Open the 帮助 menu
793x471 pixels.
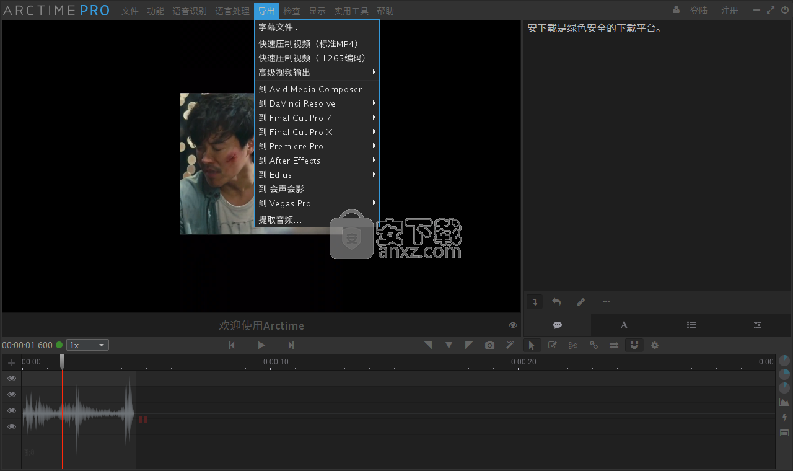click(385, 11)
